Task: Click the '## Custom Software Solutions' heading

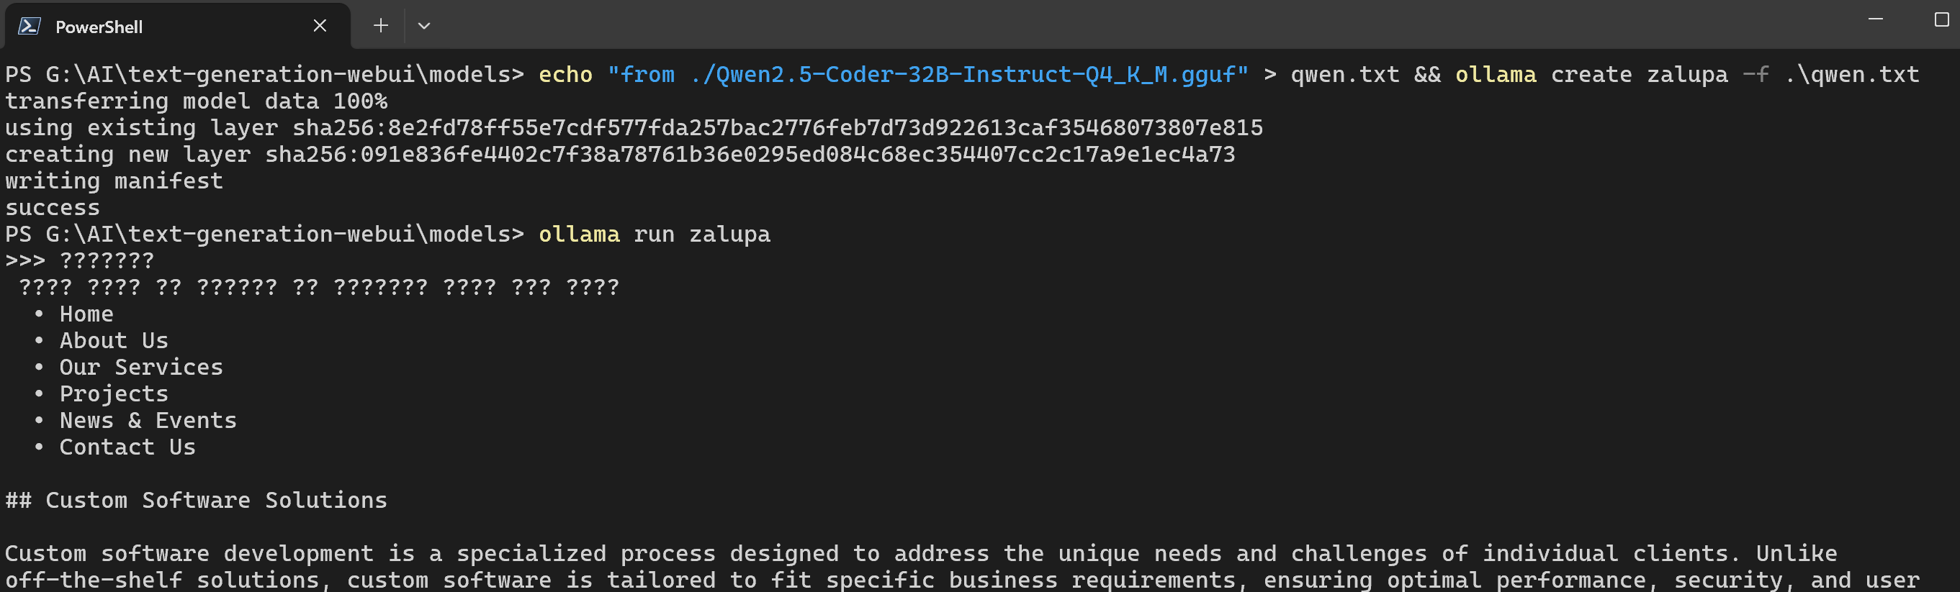Action: pos(197,500)
